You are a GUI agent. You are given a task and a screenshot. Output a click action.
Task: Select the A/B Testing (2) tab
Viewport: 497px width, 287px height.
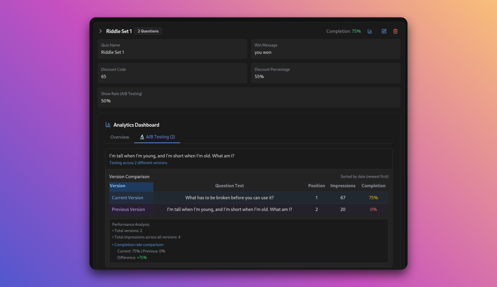point(157,137)
